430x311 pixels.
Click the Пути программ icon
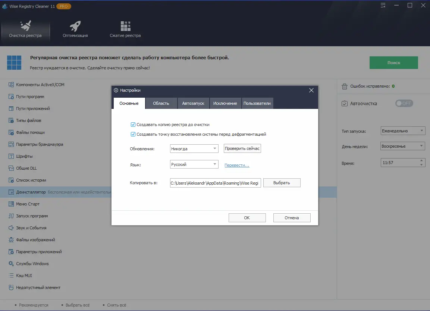coord(11,97)
